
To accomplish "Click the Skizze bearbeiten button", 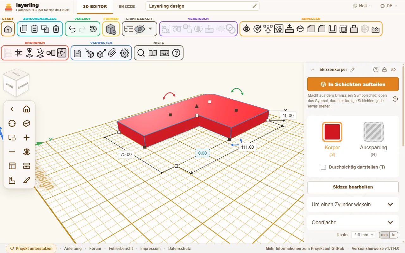I will (x=353, y=187).
